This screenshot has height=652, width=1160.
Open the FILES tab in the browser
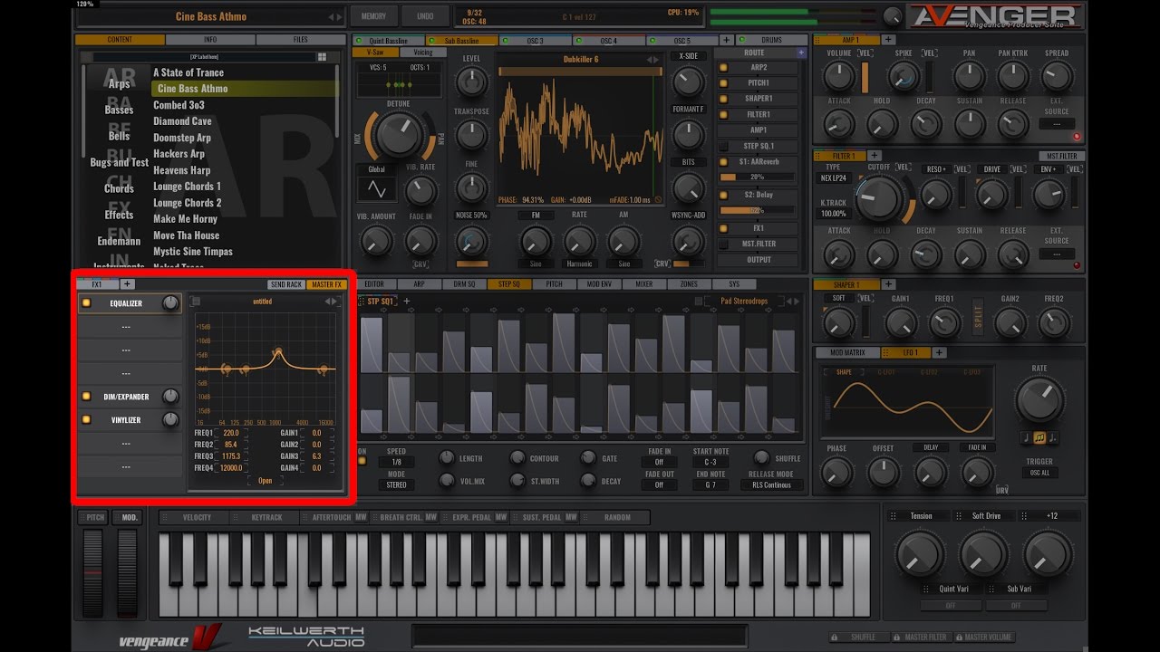(x=300, y=40)
